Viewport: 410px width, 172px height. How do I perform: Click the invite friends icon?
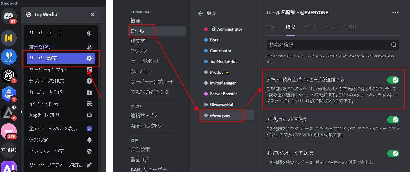(x=89, y=47)
